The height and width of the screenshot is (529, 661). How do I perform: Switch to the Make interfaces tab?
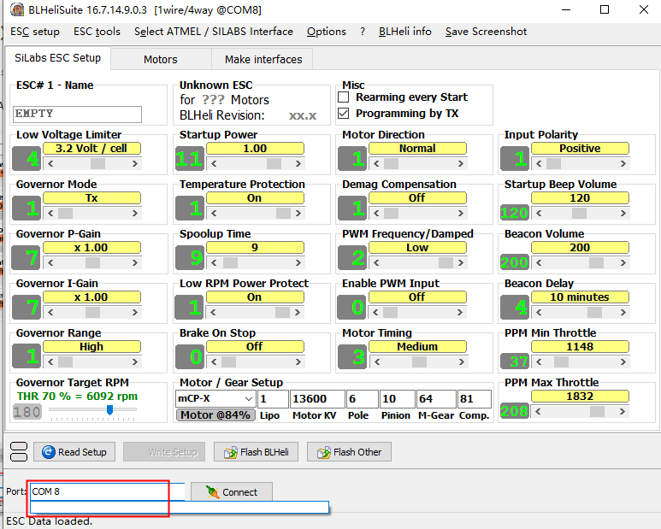263,59
